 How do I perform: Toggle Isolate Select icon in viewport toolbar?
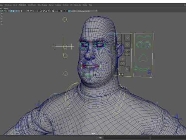pos(40,11)
